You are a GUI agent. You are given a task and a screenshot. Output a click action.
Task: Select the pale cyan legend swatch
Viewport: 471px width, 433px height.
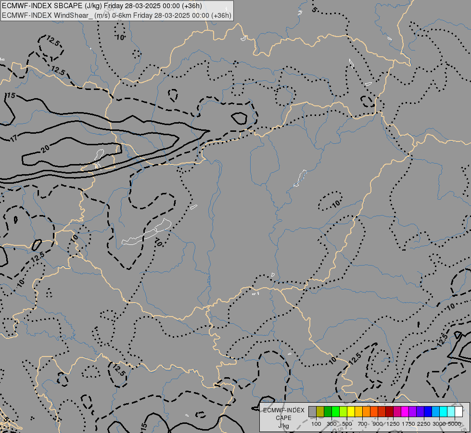coord(451,412)
